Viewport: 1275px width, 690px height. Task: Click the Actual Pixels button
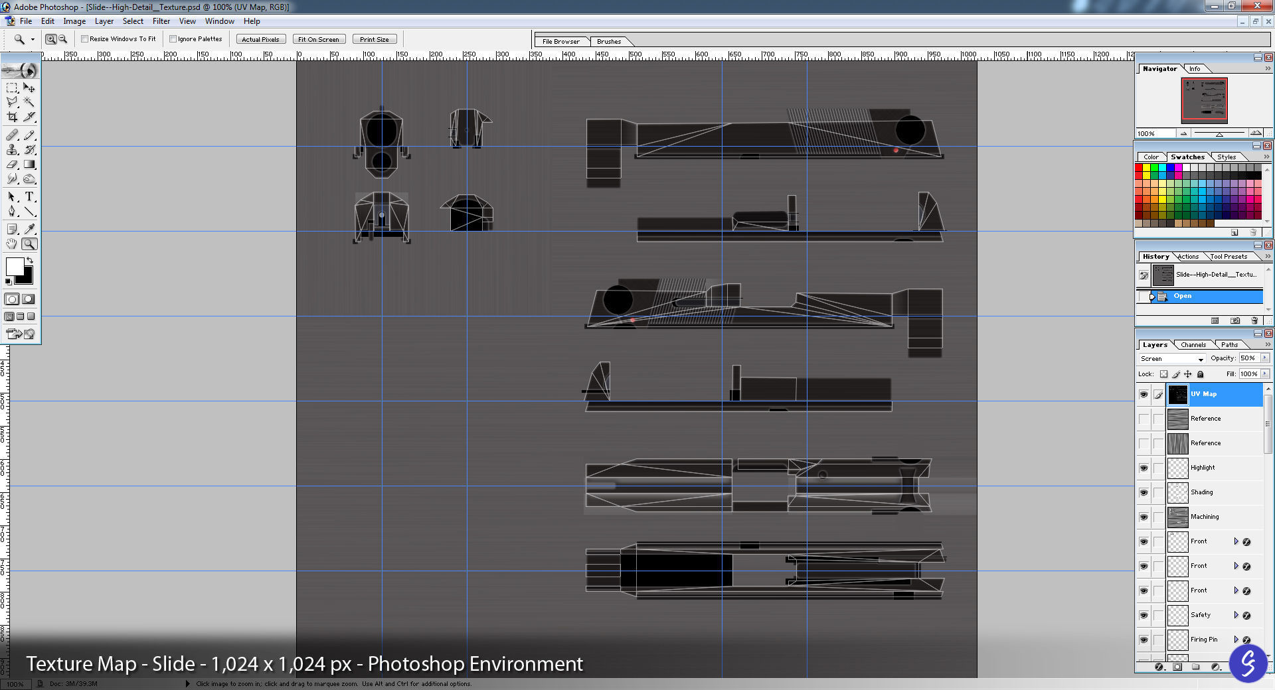(x=261, y=39)
